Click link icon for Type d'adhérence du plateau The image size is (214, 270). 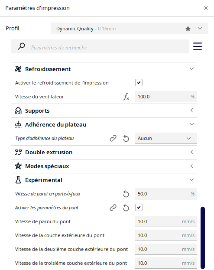coord(113,138)
